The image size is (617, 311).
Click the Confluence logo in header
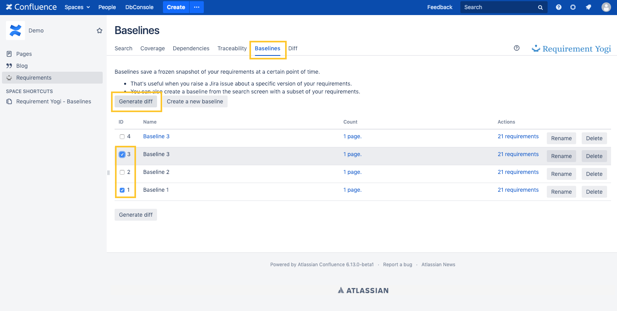[x=31, y=7]
